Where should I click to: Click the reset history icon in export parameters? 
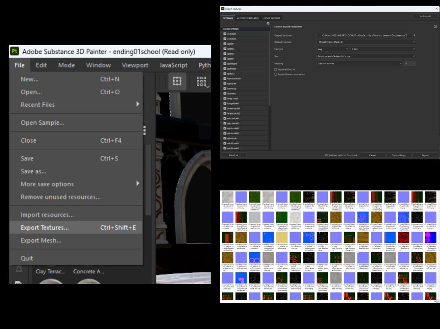[x=435, y=27]
